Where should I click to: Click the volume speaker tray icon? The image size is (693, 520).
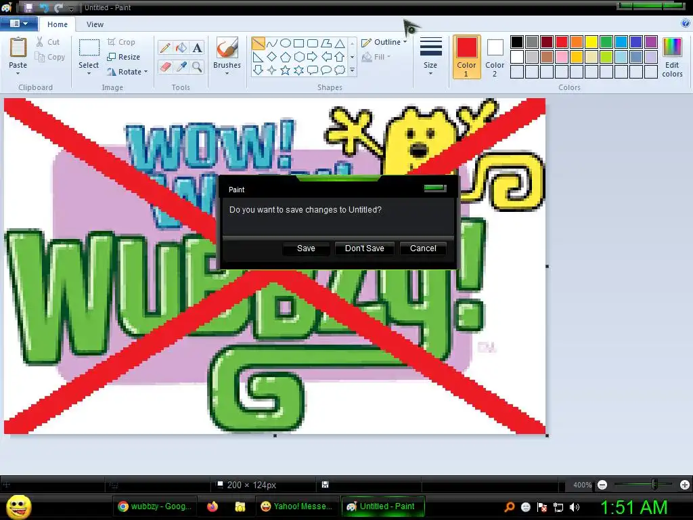(575, 507)
